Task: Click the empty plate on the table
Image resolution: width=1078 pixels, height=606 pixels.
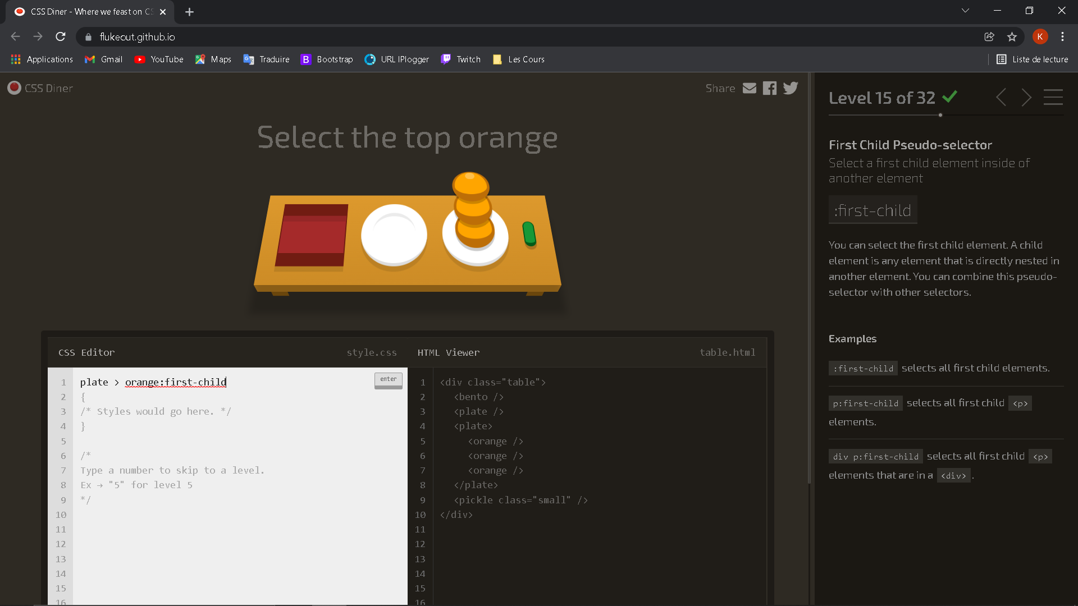Action: point(394,235)
